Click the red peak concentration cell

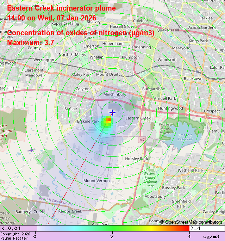[x=108, y=120]
